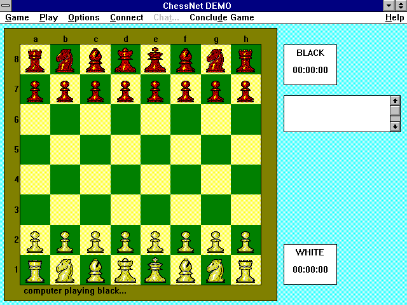407x305 pixels.
Task: Select the black rook on a8
Action: click(x=35, y=61)
